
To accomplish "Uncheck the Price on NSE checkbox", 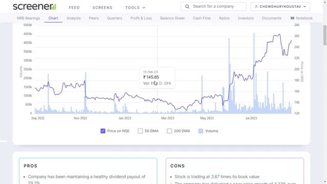I will tap(103, 131).
